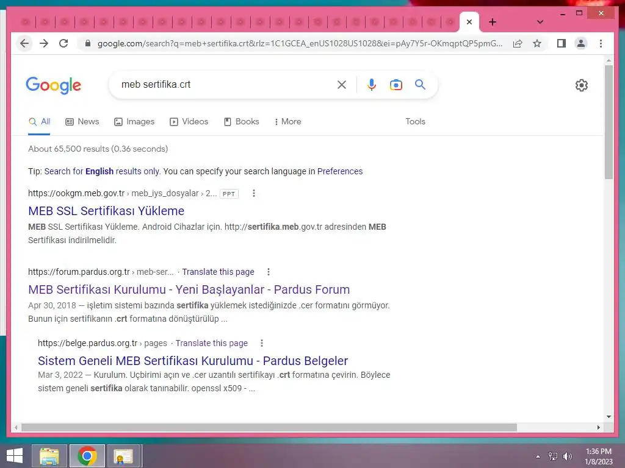The height and width of the screenshot is (468, 625).
Task: Open Google quick settings gear
Action: 582,85
